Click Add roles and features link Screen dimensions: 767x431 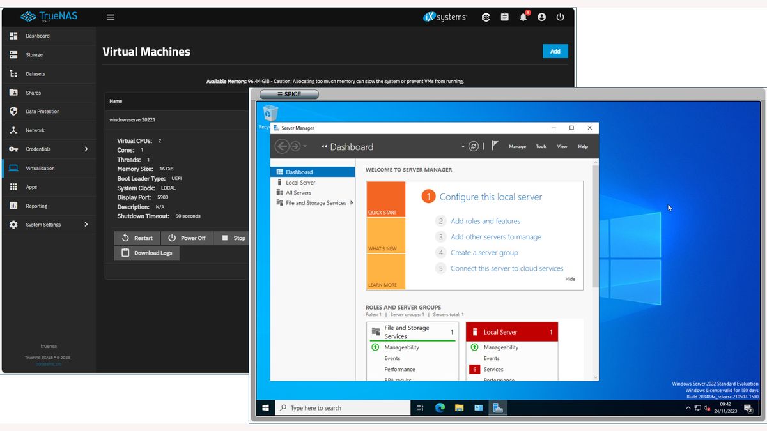coord(485,221)
